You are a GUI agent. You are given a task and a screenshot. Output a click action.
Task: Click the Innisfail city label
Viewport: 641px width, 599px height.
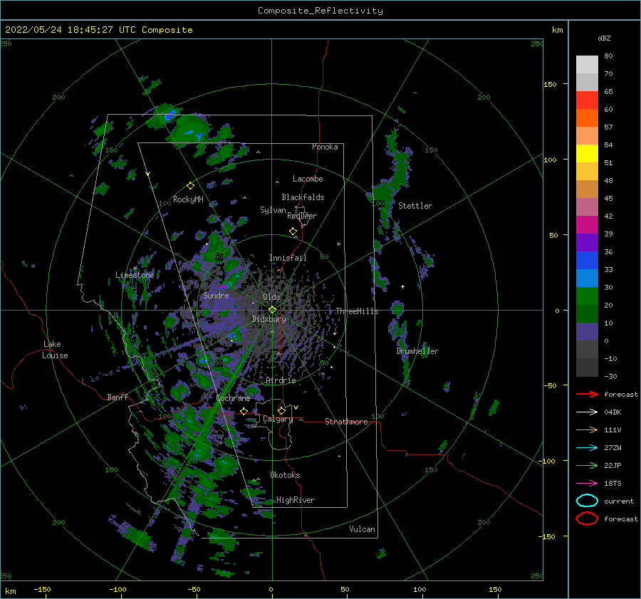(288, 258)
